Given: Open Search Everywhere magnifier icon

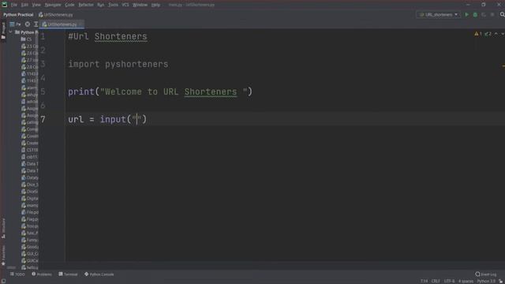Looking at the screenshot, I should tap(502, 14).
